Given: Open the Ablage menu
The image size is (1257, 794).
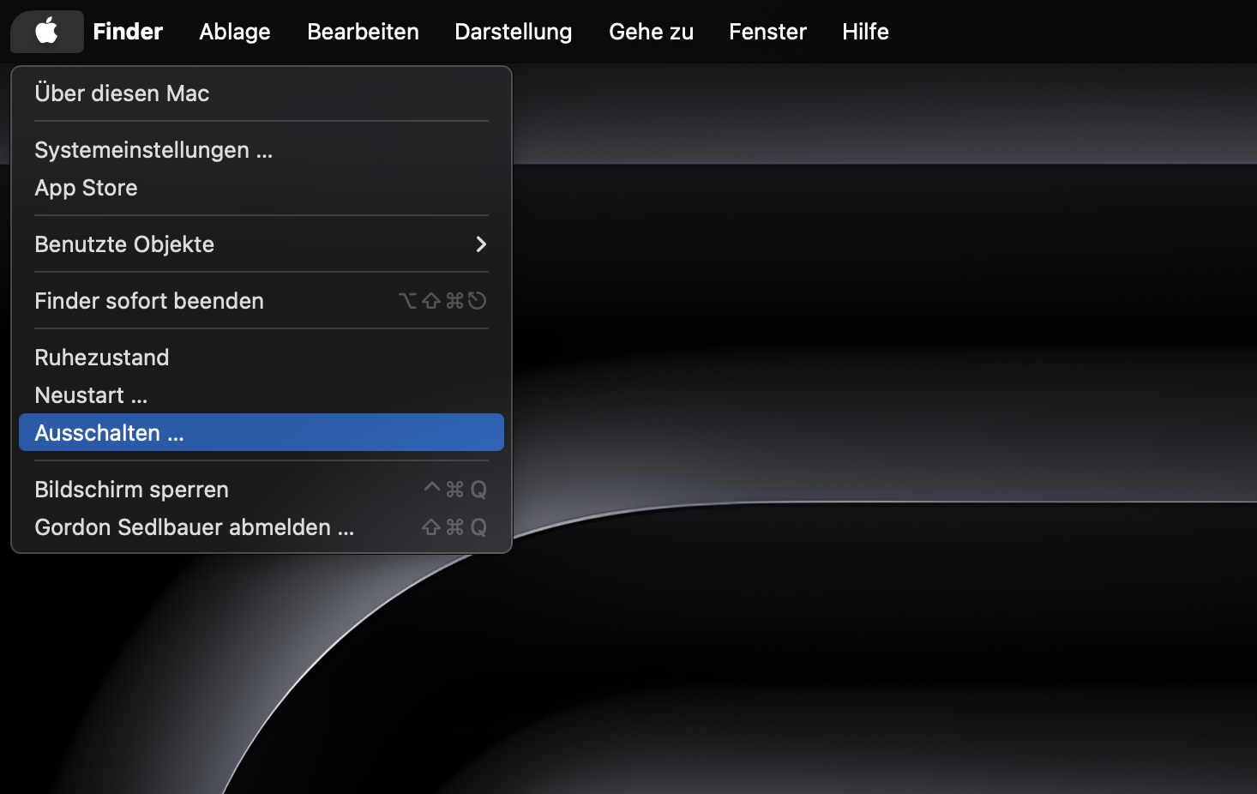Looking at the screenshot, I should coord(234,31).
